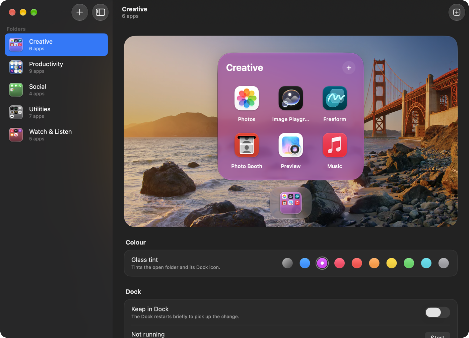Click the Start button in the Dock section
The width and height of the screenshot is (469, 338).
click(x=437, y=335)
